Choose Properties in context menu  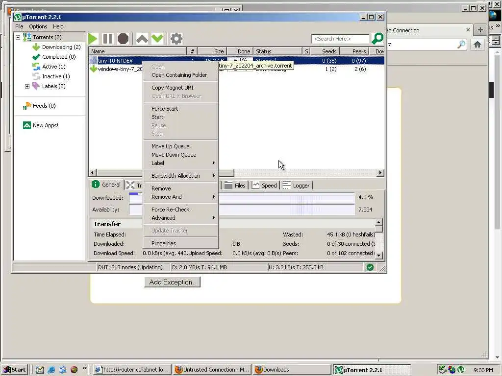click(181, 244)
